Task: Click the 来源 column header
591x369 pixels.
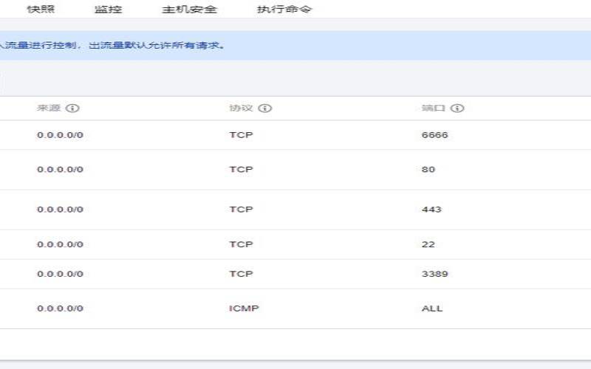Action: click(49, 108)
